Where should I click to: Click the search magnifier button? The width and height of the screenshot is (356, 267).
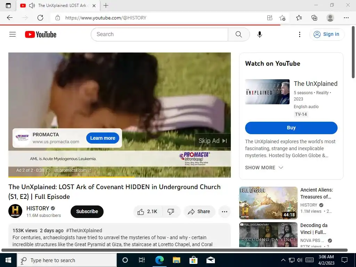coord(238,34)
